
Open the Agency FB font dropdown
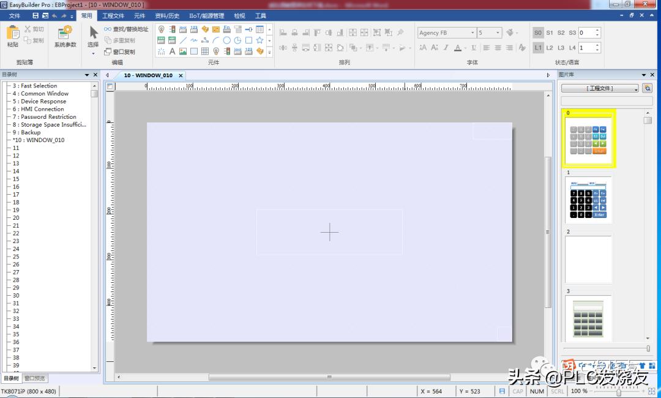pos(472,33)
